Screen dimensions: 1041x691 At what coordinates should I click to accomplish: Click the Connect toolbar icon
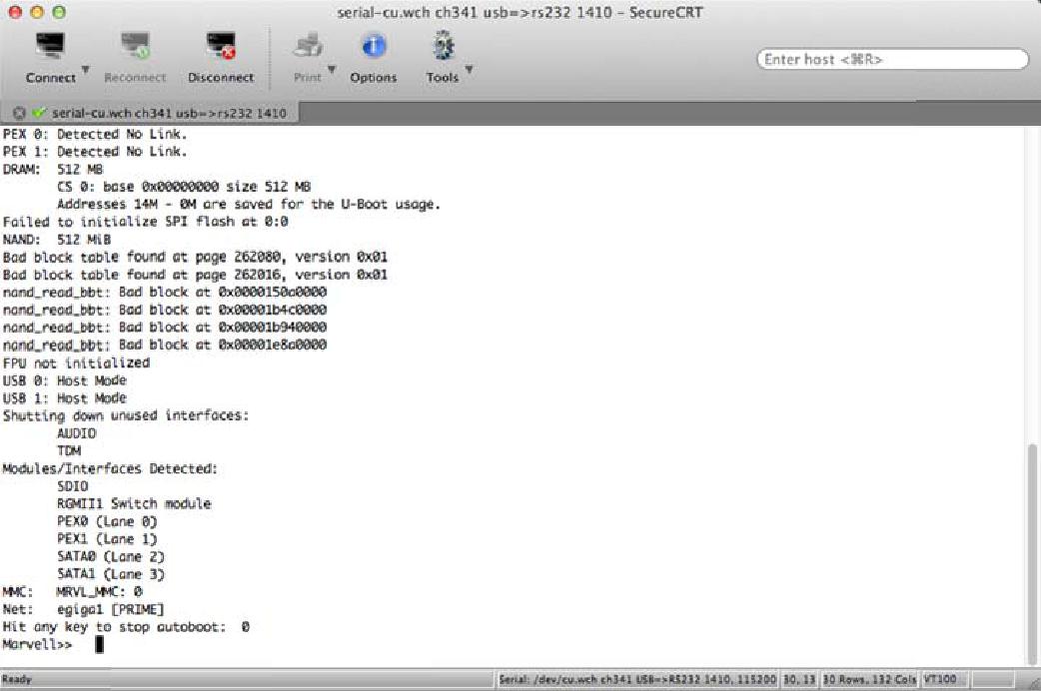(50, 47)
